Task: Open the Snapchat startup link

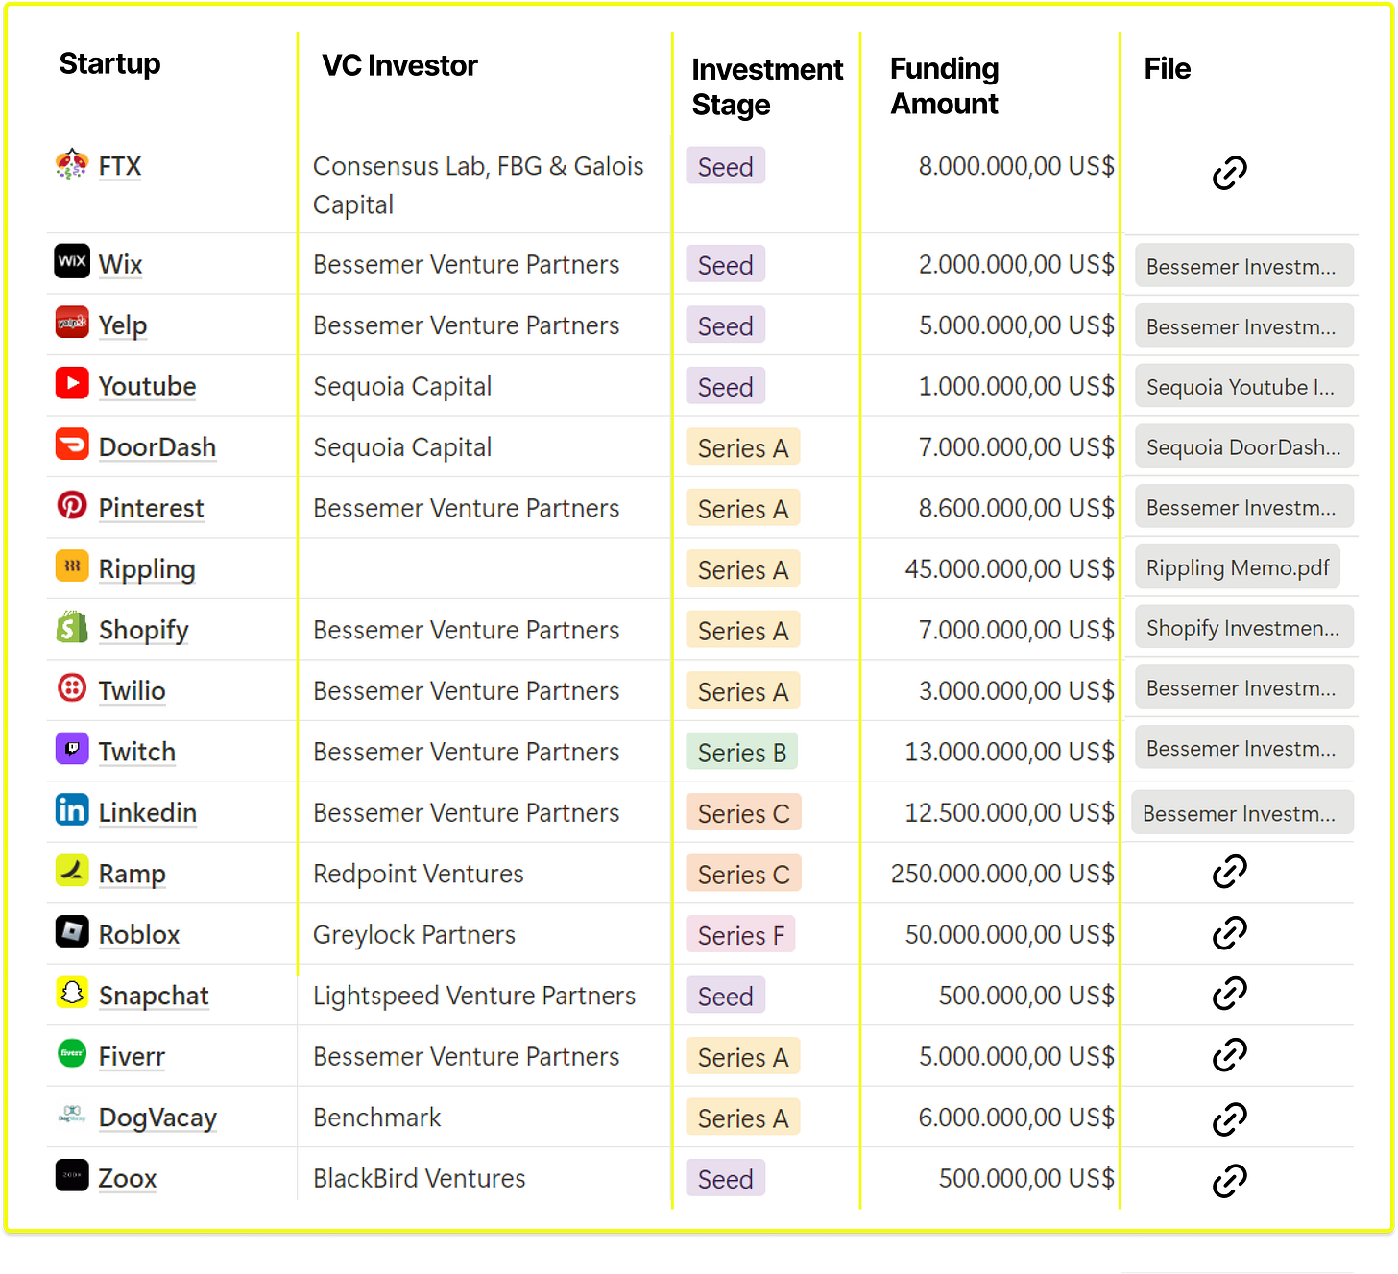Action: tap(154, 996)
